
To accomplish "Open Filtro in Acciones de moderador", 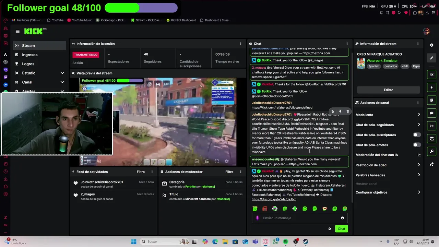I will (229, 172).
